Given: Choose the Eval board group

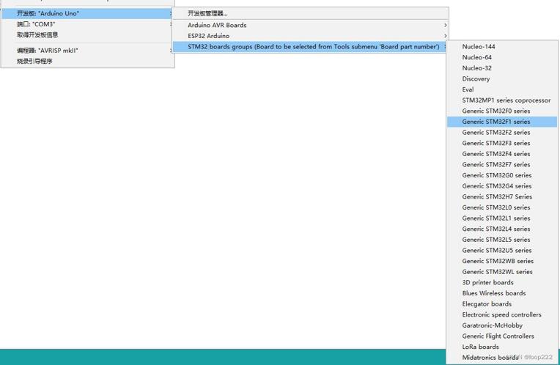Looking at the screenshot, I should (502, 89).
